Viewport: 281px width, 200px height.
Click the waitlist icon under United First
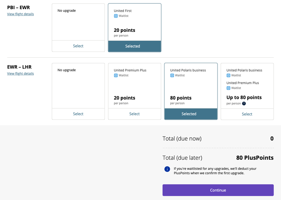(116, 16)
